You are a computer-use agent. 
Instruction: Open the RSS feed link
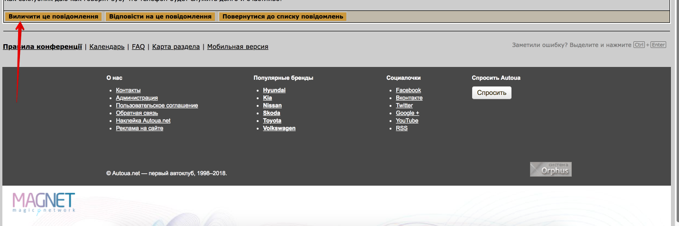[x=401, y=128]
